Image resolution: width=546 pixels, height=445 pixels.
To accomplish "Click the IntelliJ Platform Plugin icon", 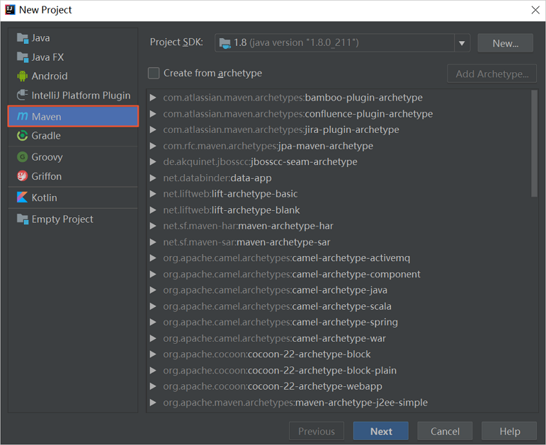I will (22, 95).
